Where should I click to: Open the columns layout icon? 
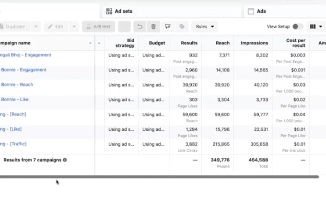pyautogui.click(x=313, y=27)
